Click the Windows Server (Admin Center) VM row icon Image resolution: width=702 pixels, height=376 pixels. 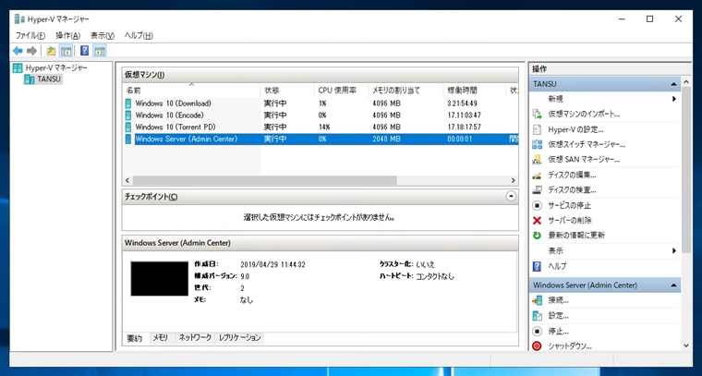tap(129, 139)
